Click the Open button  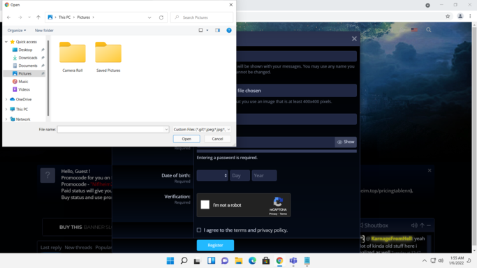(x=186, y=139)
